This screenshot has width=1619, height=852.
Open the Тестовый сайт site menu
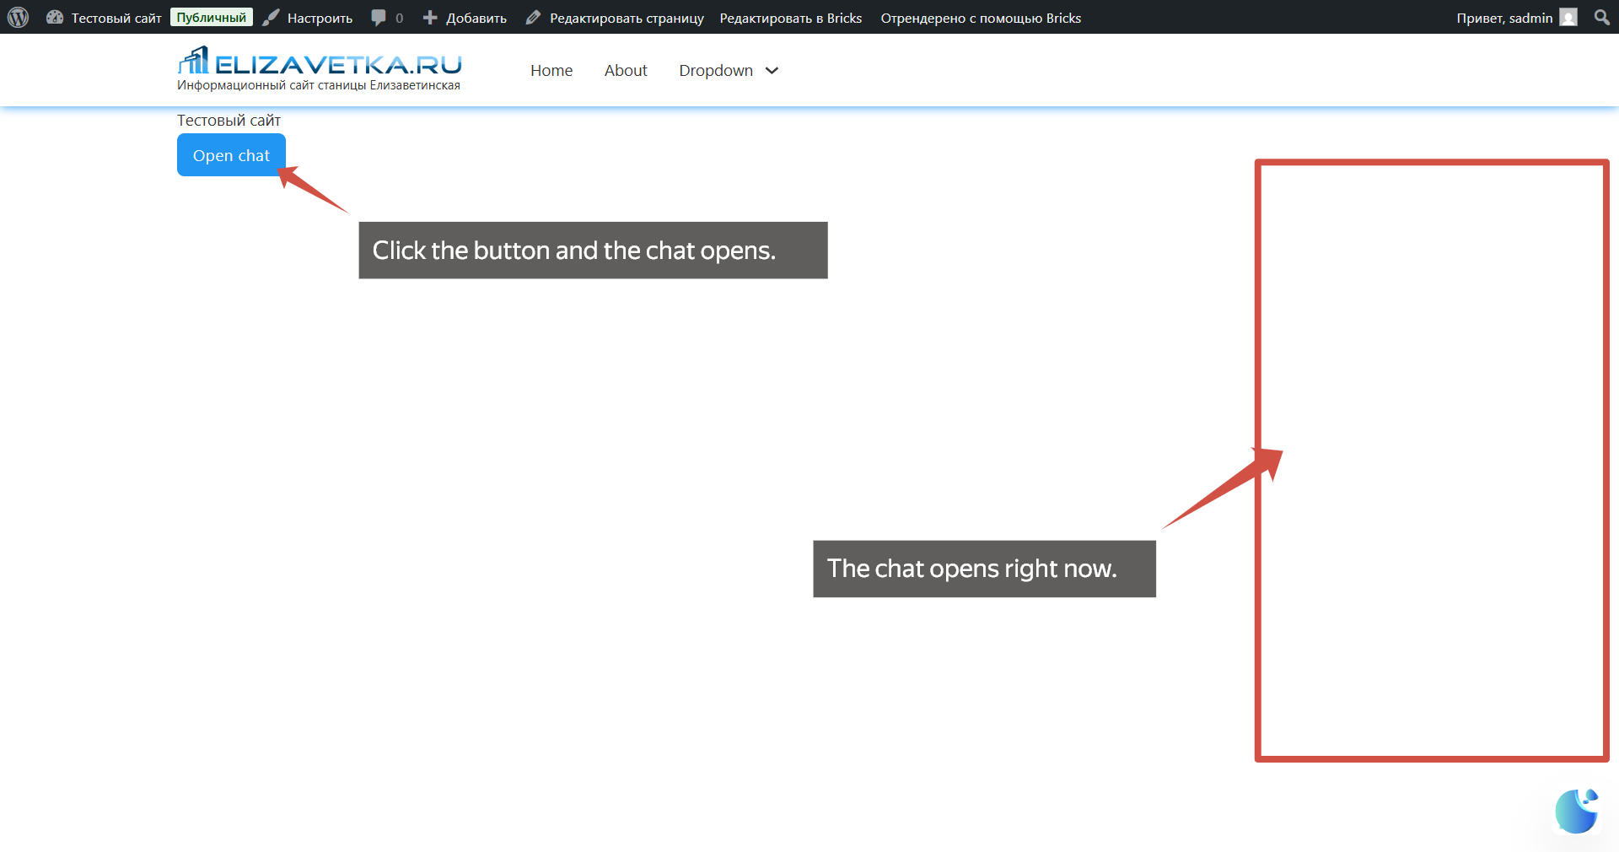pyautogui.click(x=116, y=17)
